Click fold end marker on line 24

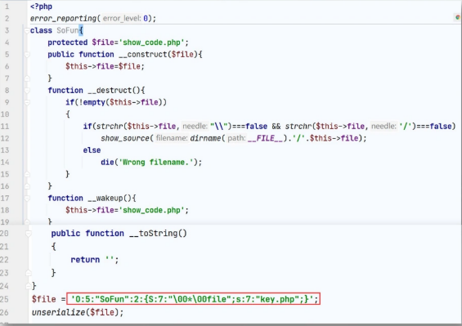click(29, 286)
